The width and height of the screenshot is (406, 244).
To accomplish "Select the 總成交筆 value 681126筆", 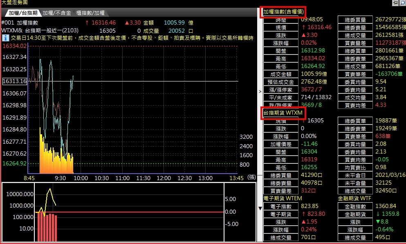I will click(388, 66).
